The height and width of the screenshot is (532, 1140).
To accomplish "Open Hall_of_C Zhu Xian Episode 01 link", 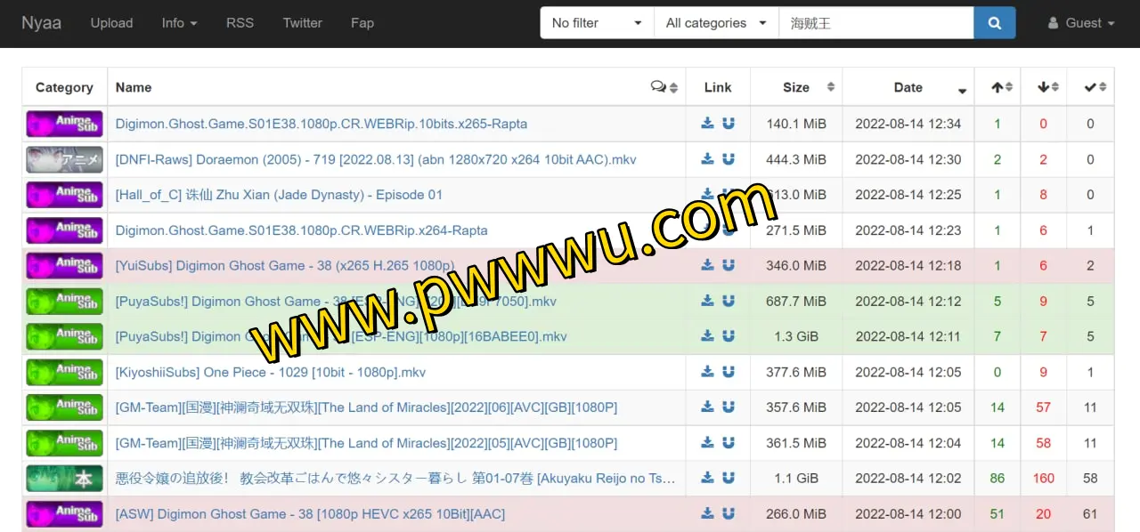I will 279,195.
